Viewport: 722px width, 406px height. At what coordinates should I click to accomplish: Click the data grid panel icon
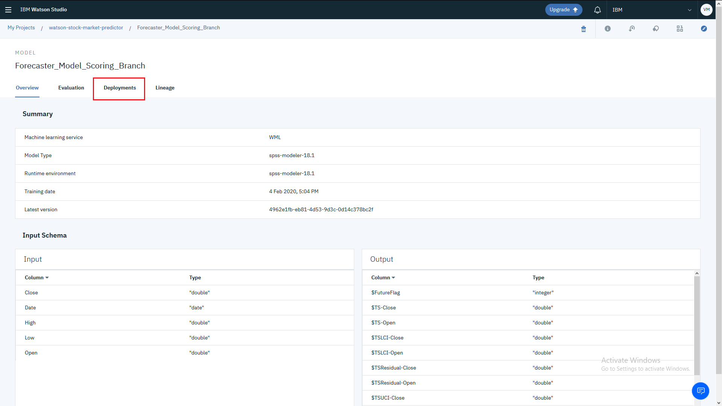[680, 29]
